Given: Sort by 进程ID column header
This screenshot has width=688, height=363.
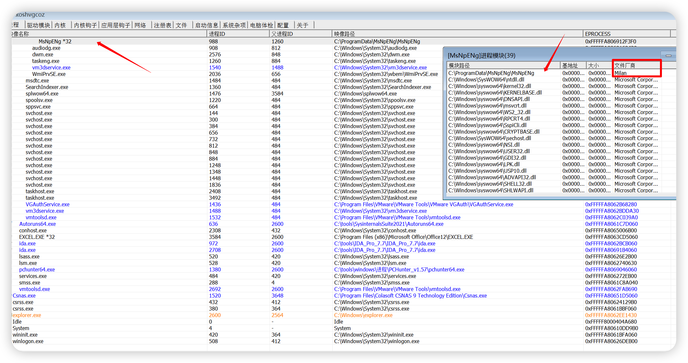Looking at the screenshot, I should (238, 34).
